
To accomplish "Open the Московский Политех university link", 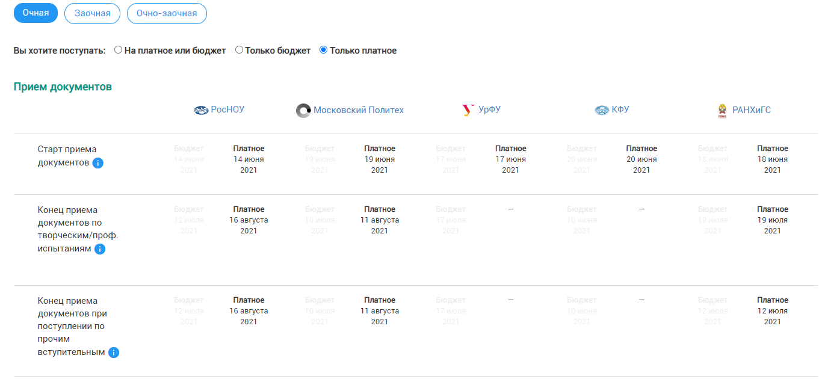I will 359,110.
